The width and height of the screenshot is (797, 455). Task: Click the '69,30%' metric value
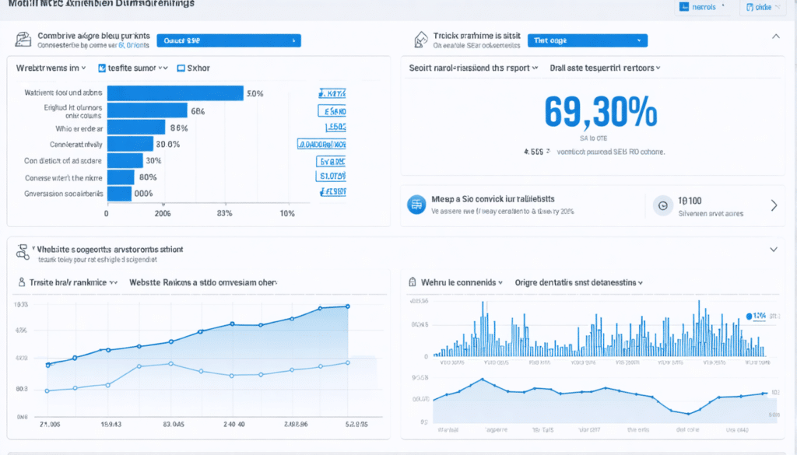601,112
